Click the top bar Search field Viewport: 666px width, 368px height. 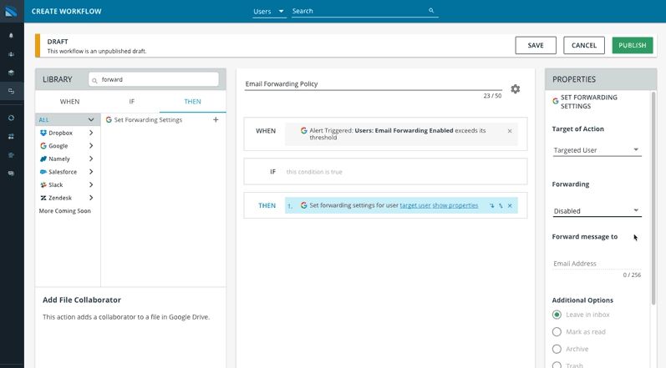click(x=364, y=11)
